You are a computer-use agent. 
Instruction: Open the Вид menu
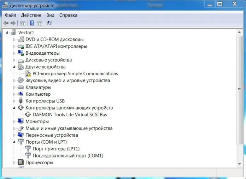(x=50, y=15)
